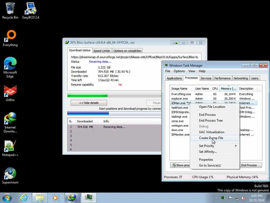
Task: Launch EasyBCD 2.4 from the desktop
Action: [31, 10]
